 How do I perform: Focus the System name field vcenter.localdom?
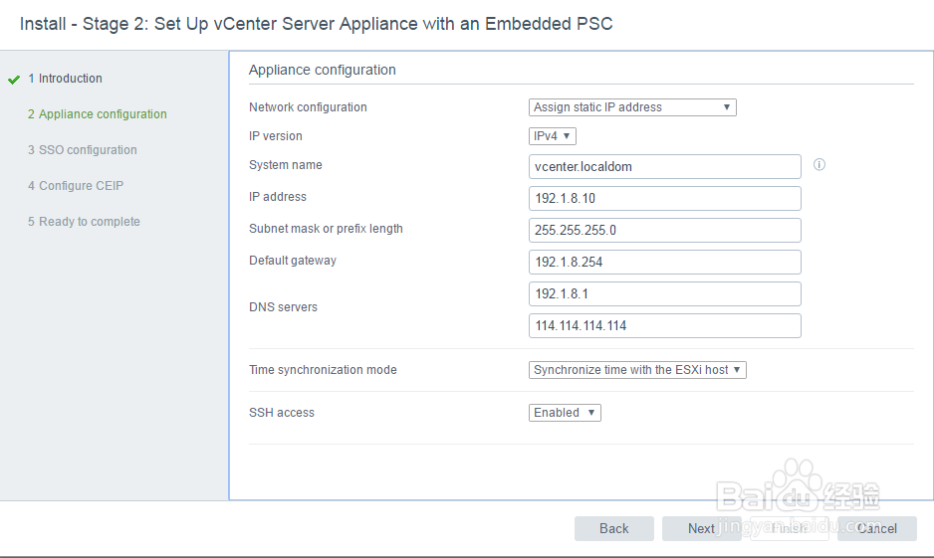click(x=665, y=166)
